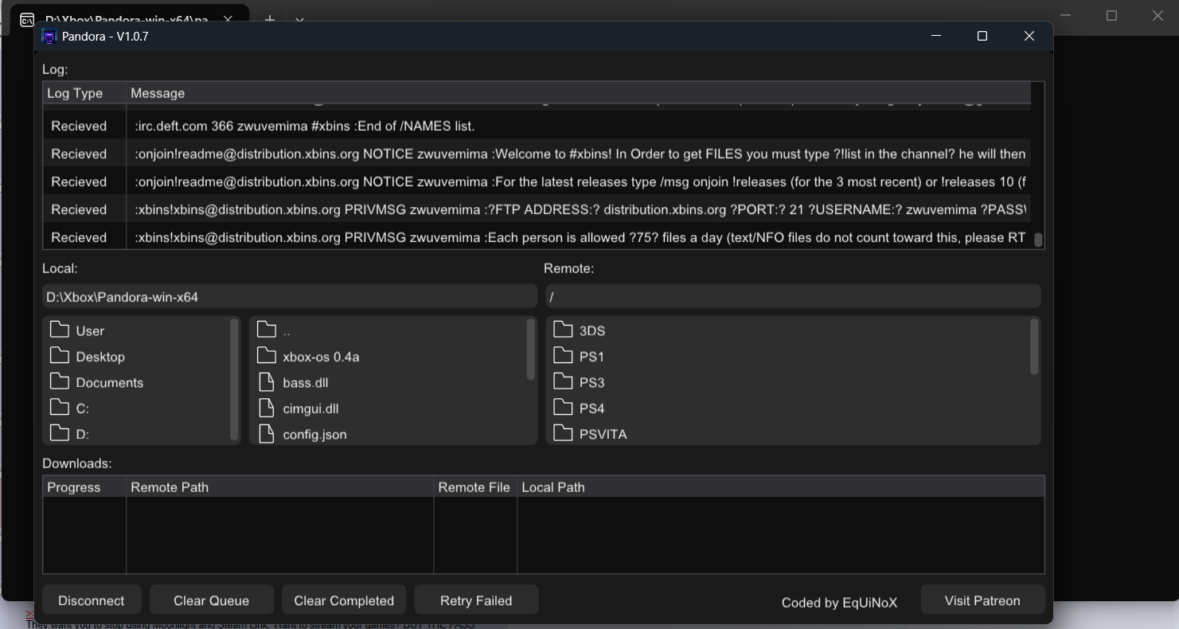This screenshot has height=629, width=1179.
Task: Select the 'FTP ADDRESS' log message row
Action: (537, 209)
